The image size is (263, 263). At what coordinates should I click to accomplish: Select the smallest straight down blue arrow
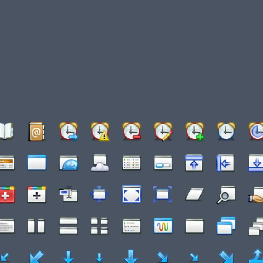[99, 257]
